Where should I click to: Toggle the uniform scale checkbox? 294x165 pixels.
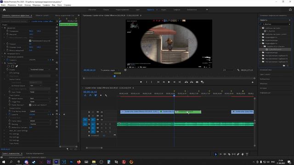pyautogui.click(x=30, y=41)
